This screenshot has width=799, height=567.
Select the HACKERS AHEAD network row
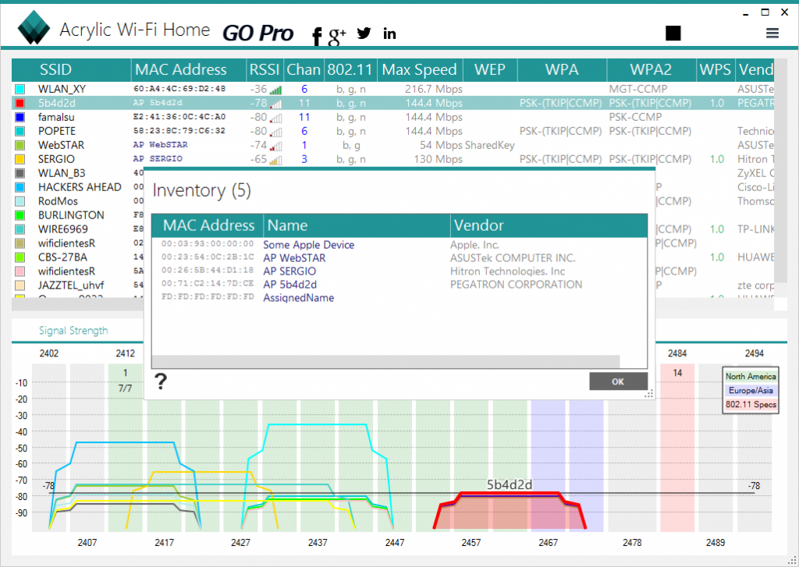pyautogui.click(x=78, y=187)
